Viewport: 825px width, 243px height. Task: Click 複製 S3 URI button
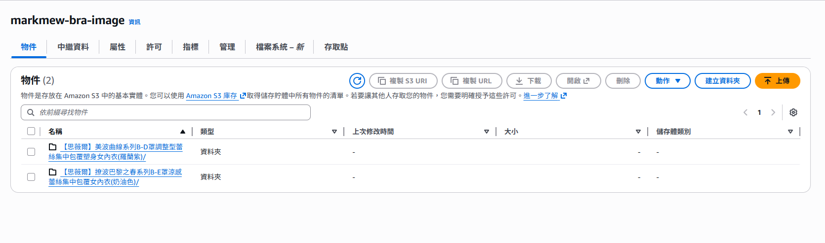point(403,81)
